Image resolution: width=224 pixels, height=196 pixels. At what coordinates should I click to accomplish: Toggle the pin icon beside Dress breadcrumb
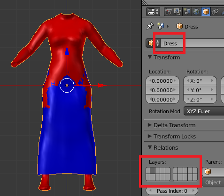click(150, 26)
